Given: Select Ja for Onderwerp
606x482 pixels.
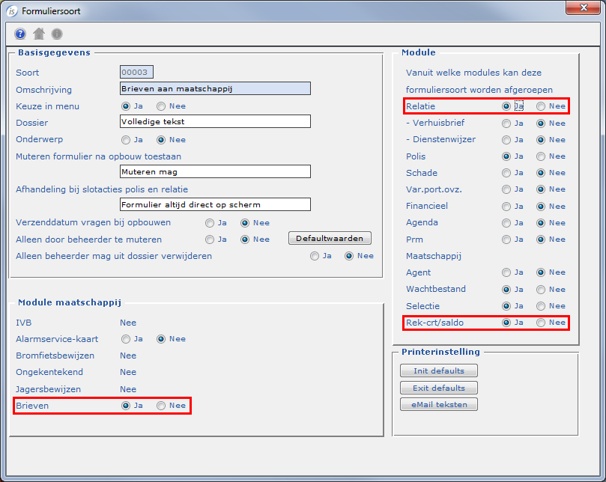Looking at the screenshot, I should pyautogui.click(x=126, y=140).
